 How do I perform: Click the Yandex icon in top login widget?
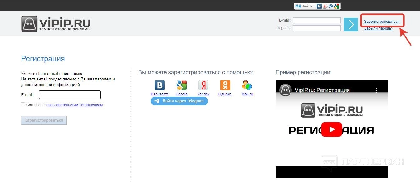point(325,6)
